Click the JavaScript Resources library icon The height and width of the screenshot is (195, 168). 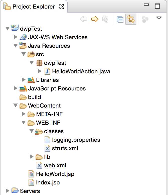[23, 88]
